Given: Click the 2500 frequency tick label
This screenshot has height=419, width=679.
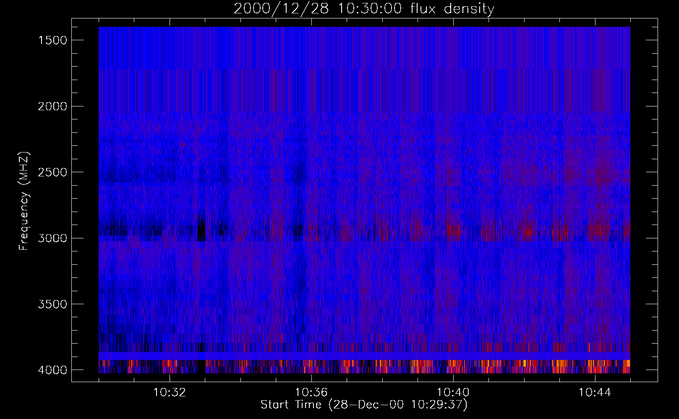Looking at the screenshot, I should [x=52, y=172].
